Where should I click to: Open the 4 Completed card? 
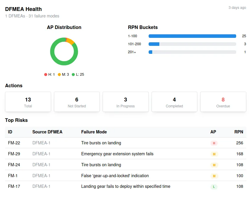pyautogui.click(x=174, y=102)
